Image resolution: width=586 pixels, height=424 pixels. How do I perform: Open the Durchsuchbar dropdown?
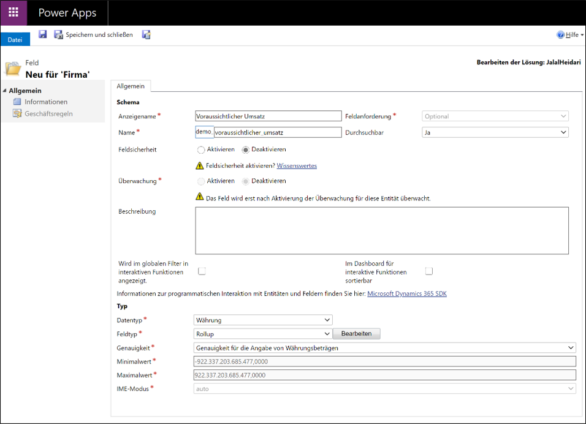(495, 132)
